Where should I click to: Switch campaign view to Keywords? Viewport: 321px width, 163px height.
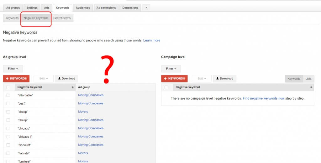[294, 79]
